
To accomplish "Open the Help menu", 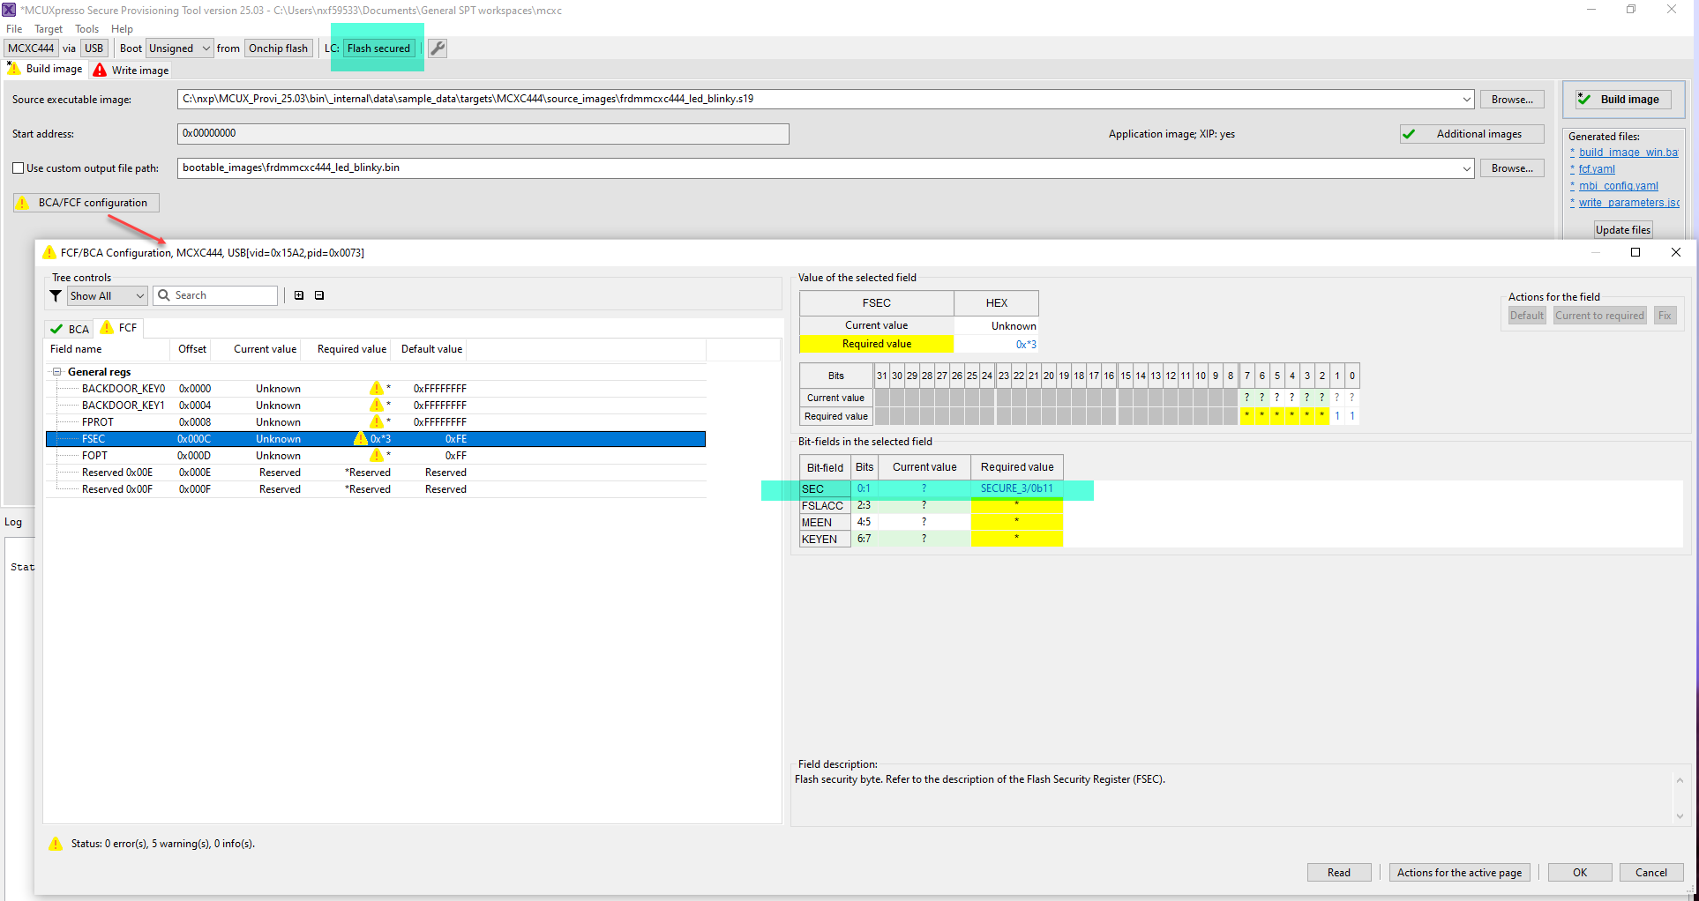I will (x=122, y=28).
